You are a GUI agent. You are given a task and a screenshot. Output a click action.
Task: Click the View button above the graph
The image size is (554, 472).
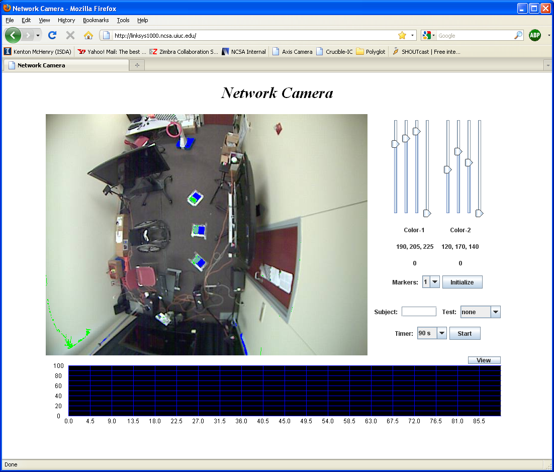click(x=484, y=360)
